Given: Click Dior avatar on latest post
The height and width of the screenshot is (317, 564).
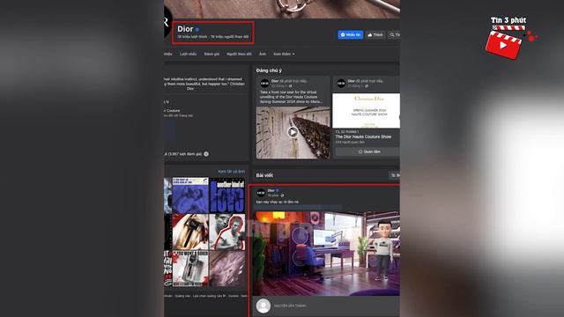Looking at the screenshot, I should point(261,193).
